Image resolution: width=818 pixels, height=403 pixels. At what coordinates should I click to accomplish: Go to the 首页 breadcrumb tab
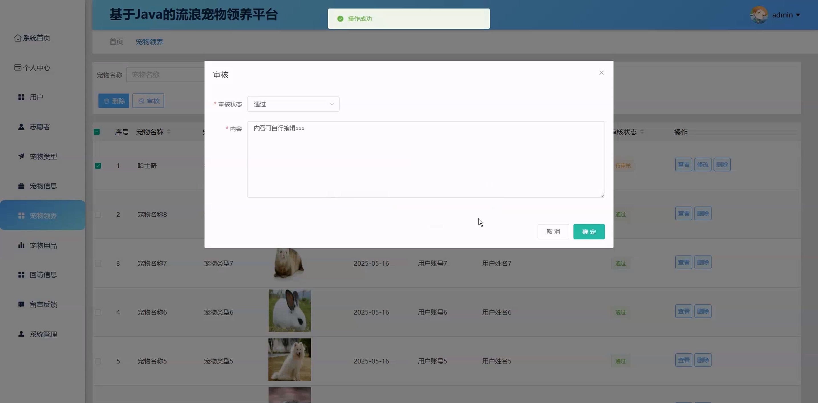pos(116,42)
